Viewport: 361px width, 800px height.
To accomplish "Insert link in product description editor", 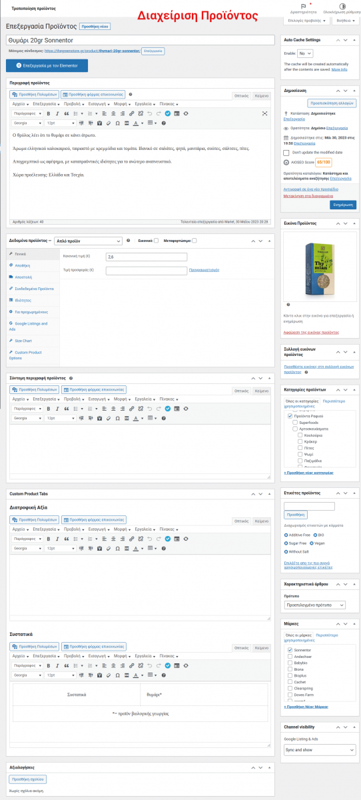I will [x=132, y=113].
